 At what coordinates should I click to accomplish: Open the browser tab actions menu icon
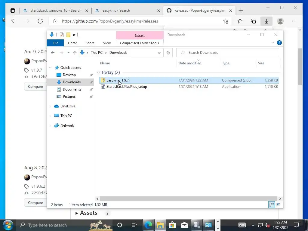(x=13, y=11)
